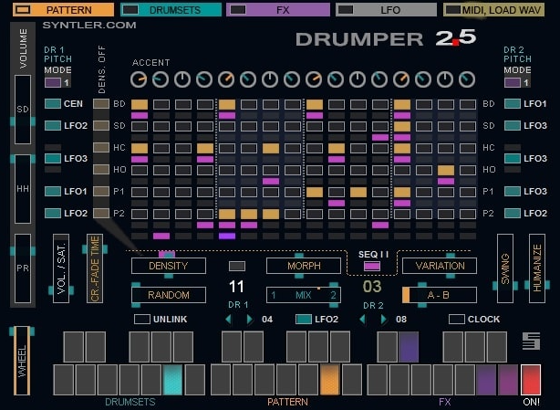Viewport: 560px width, 410px height.
Task: Click the 1 MIX 2 crossfader
Action: [x=304, y=295]
